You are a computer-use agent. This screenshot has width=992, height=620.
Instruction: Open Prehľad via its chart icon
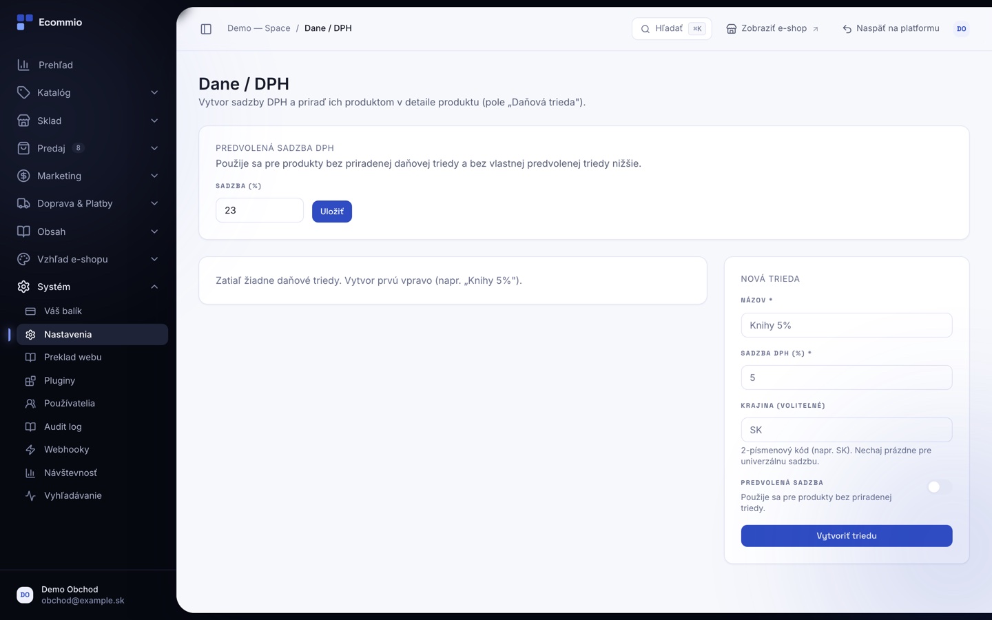tap(23, 65)
